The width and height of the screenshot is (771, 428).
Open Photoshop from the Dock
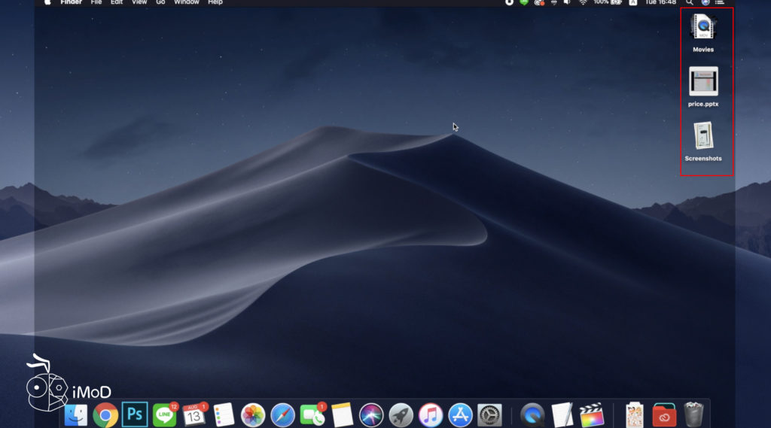tap(135, 414)
